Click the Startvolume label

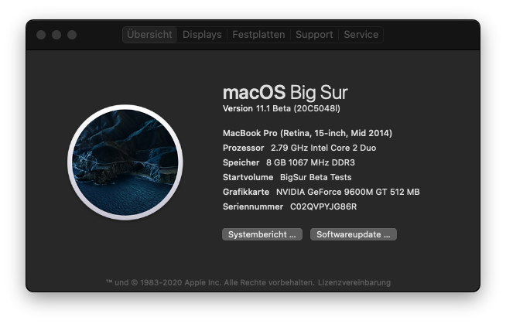pyautogui.click(x=248, y=177)
